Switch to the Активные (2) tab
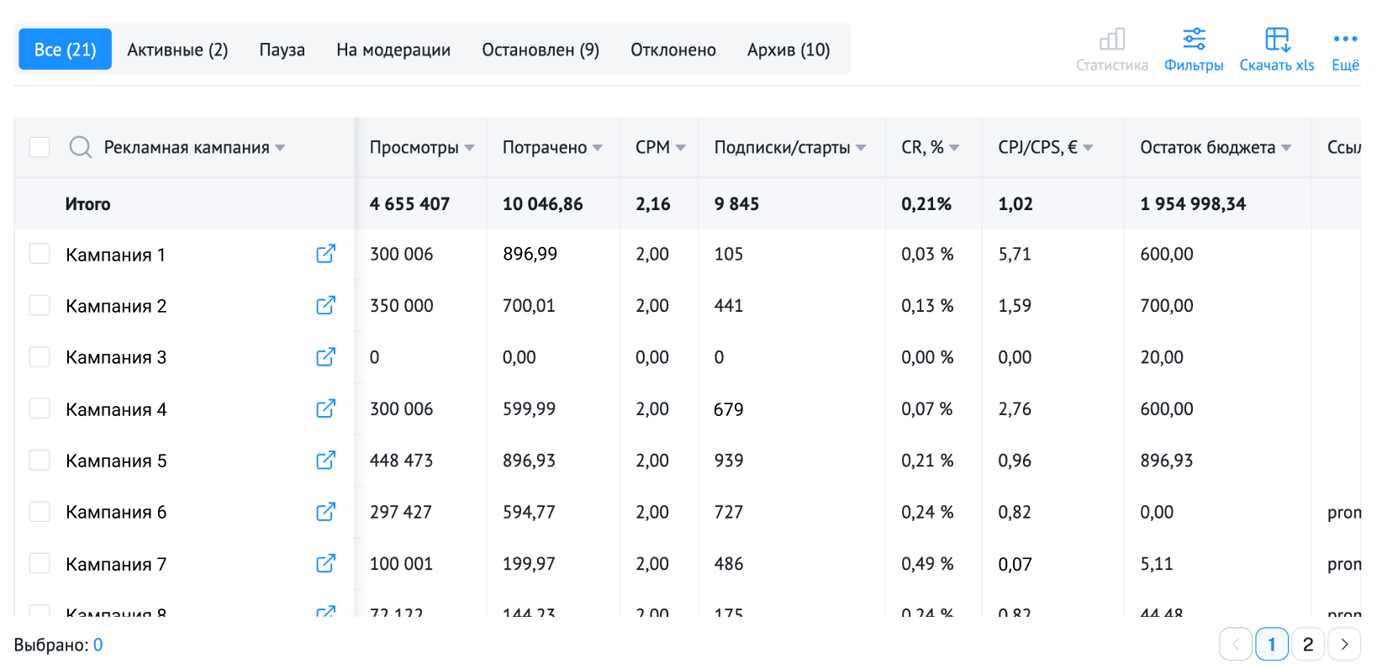This screenshot has width=1382, height=669. coord(177,50)
